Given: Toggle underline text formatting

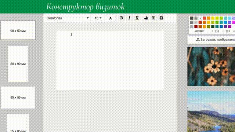Looking at the screenshot, I should pos(137,18).
